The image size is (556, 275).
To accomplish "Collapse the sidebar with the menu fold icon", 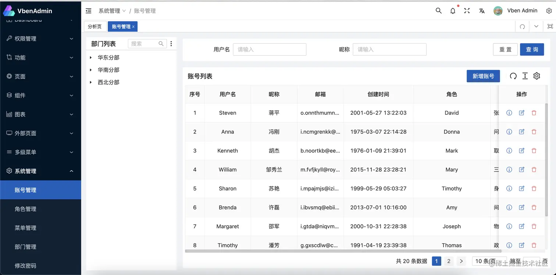I will click(88, 11).
